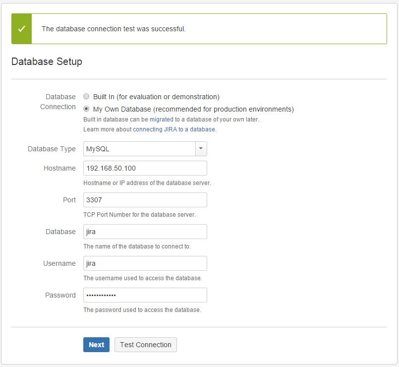Click into the Database name input field

tap(145, 232)
